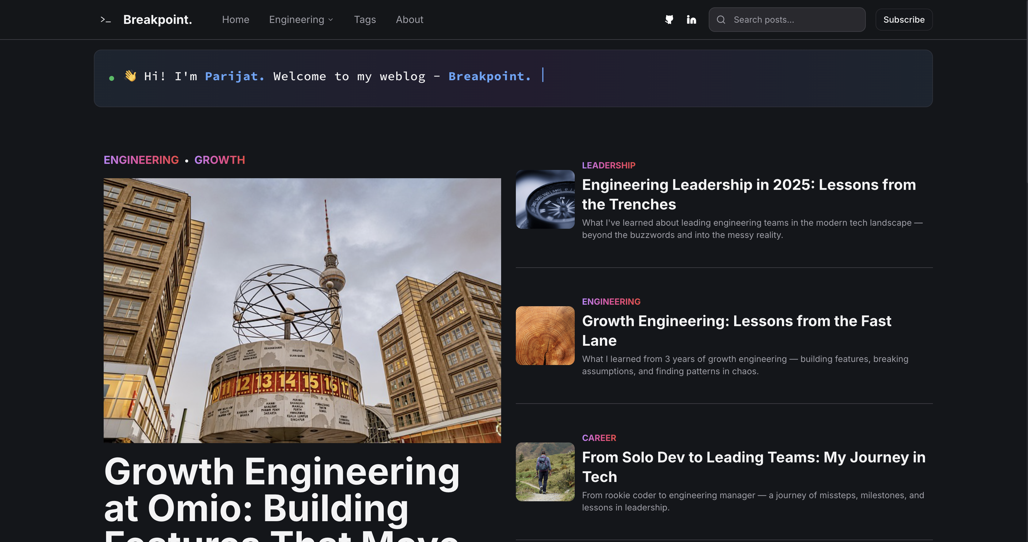
Task: Open Growth Engineering: Lessons from the Fast Lane
Action: tap(736, 331)
